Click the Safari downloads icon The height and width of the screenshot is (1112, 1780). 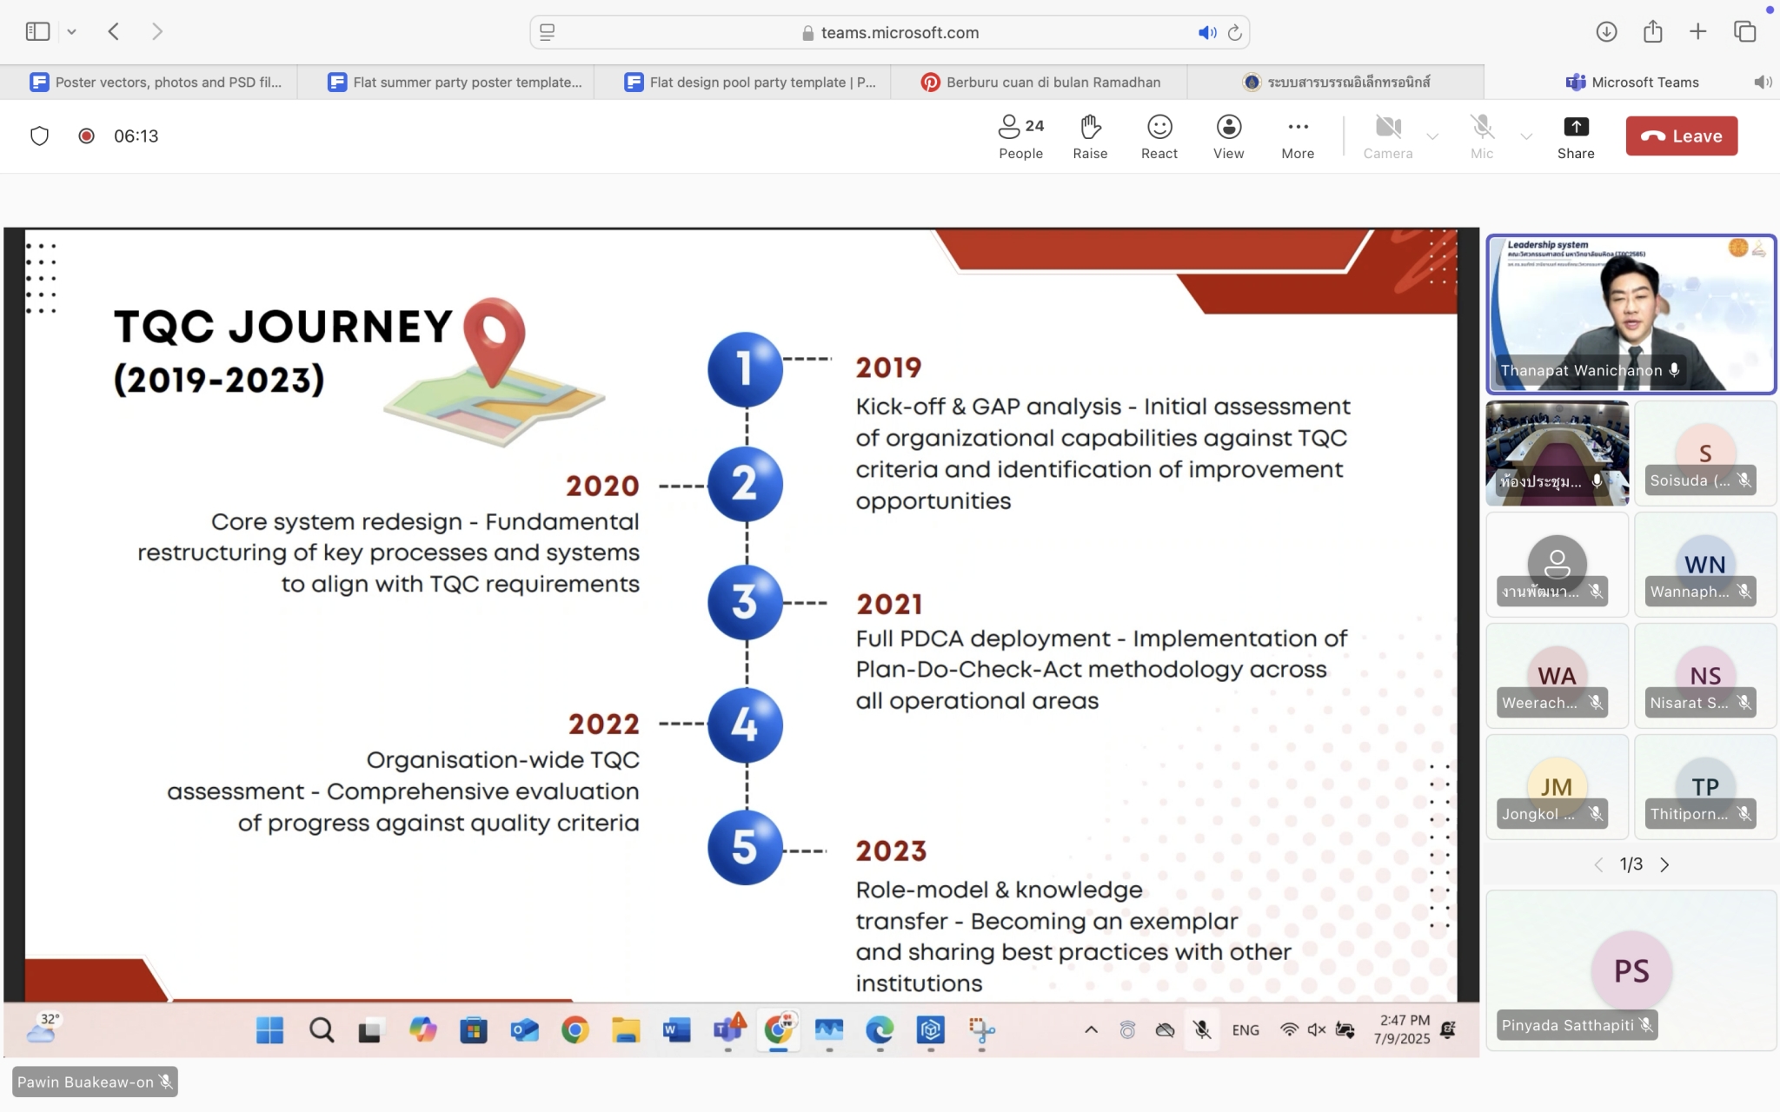coord(1606,32)
